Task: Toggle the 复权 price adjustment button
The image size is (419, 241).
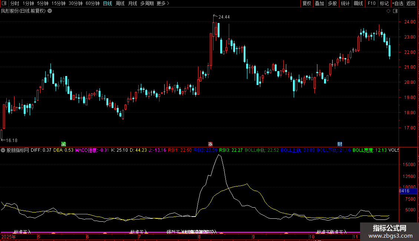Action: [307, 4]
